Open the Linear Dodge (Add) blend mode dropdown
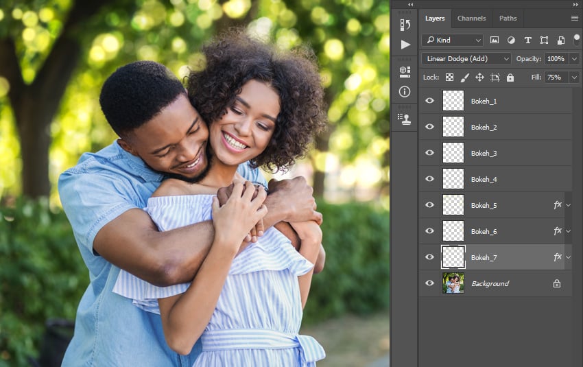Screen dimensions: 583x367 466,59
